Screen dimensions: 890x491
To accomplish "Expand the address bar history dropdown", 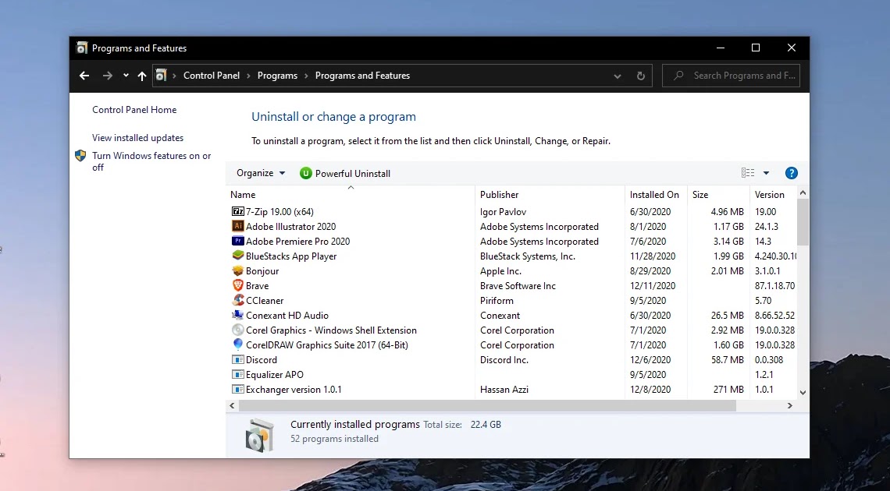I will (x=618, y=76).
